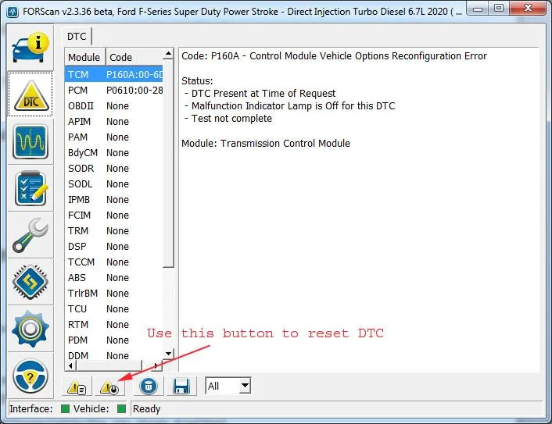Image resolution: width=552 pixels, height=424 pixels.
Task: Select the PAM module row
Action: (x=113, y=137)
